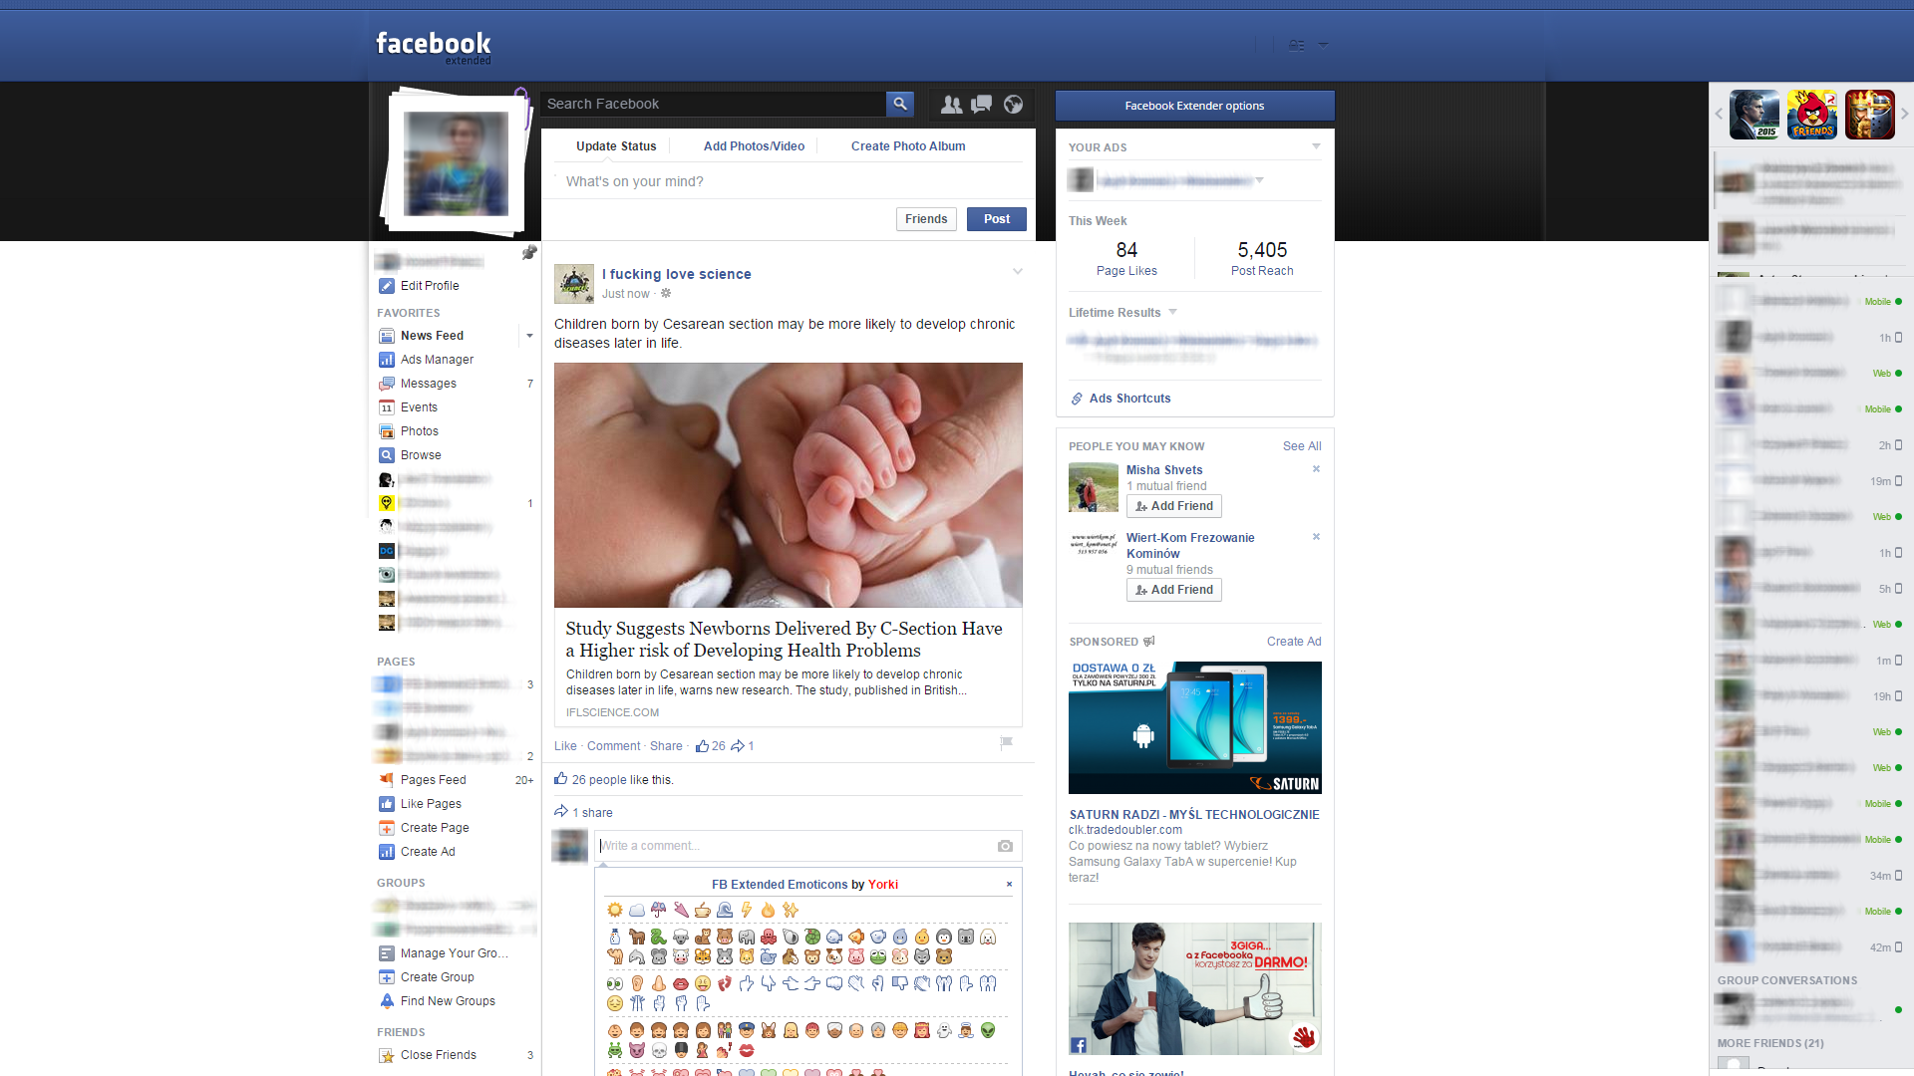Viewport: 1914px width, 1076px height.
Task: Insert the elephant emoticon
Action: pyautogui.click(x=747, y=937)
